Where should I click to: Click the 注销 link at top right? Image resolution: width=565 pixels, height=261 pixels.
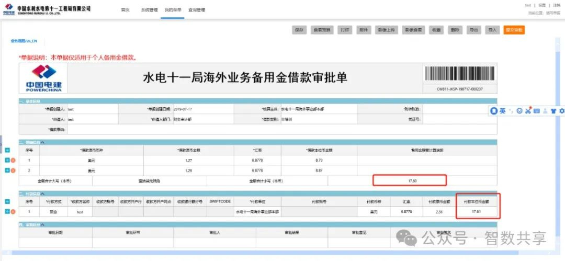556,5
